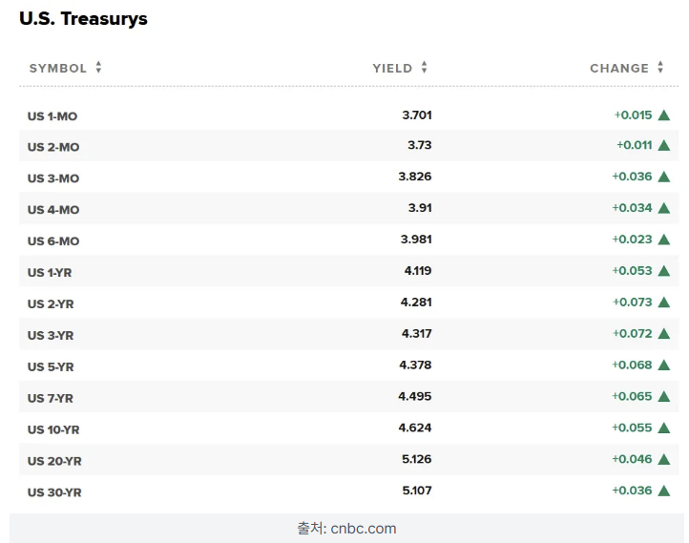
Task: Click the US 10-YR green up triangle
Action: click(x=664, y=428)
